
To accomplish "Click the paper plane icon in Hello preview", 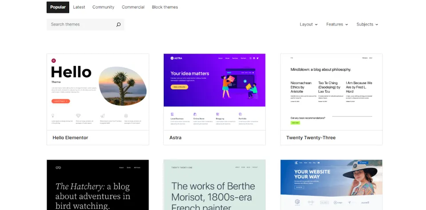I will (103, 116).
